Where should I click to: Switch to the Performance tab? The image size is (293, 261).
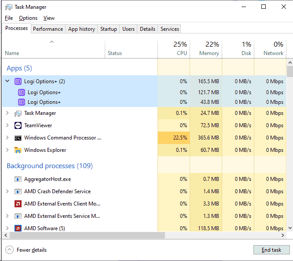coord(48,29)
